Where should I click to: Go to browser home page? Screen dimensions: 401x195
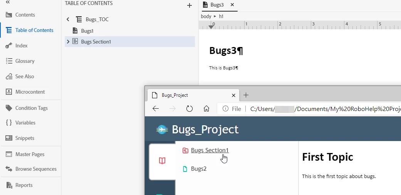pyautogui.click(x=206, y=109)
